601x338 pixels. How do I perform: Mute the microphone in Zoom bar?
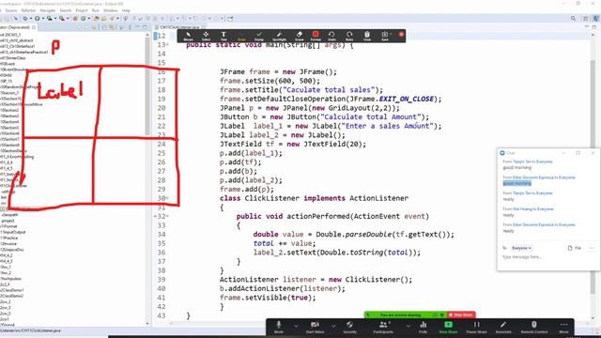279,327
